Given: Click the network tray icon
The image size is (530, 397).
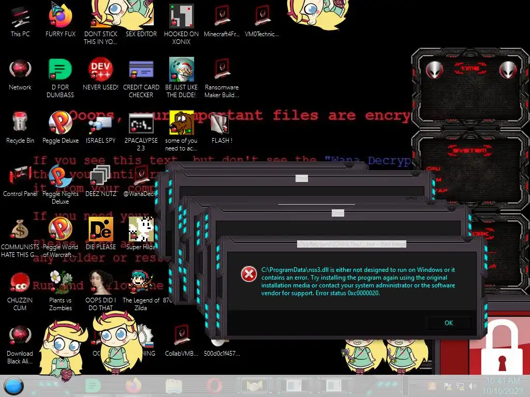Looking at the screenshot, I should coord(460,386).
